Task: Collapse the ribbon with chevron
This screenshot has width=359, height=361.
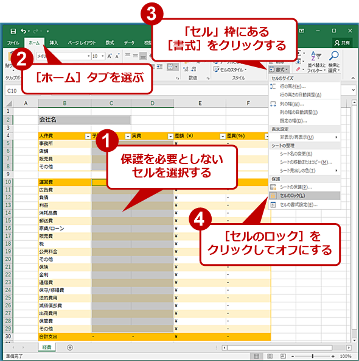Action: click(353, 78)
